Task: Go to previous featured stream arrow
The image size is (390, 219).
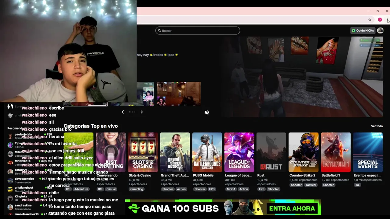Action: coord(123,112)
